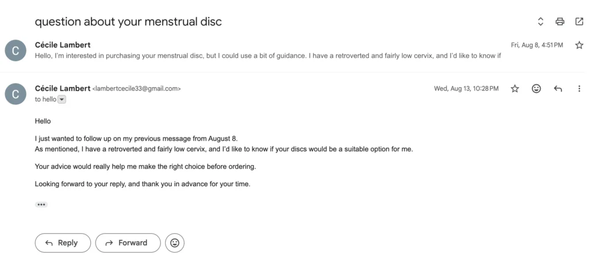Star the Aug 13 message
This screenshot has height=262, width=589.
tap(515, 88)
